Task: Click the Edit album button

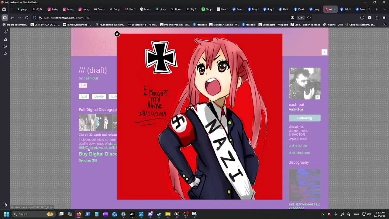Action: click(84, 96)
